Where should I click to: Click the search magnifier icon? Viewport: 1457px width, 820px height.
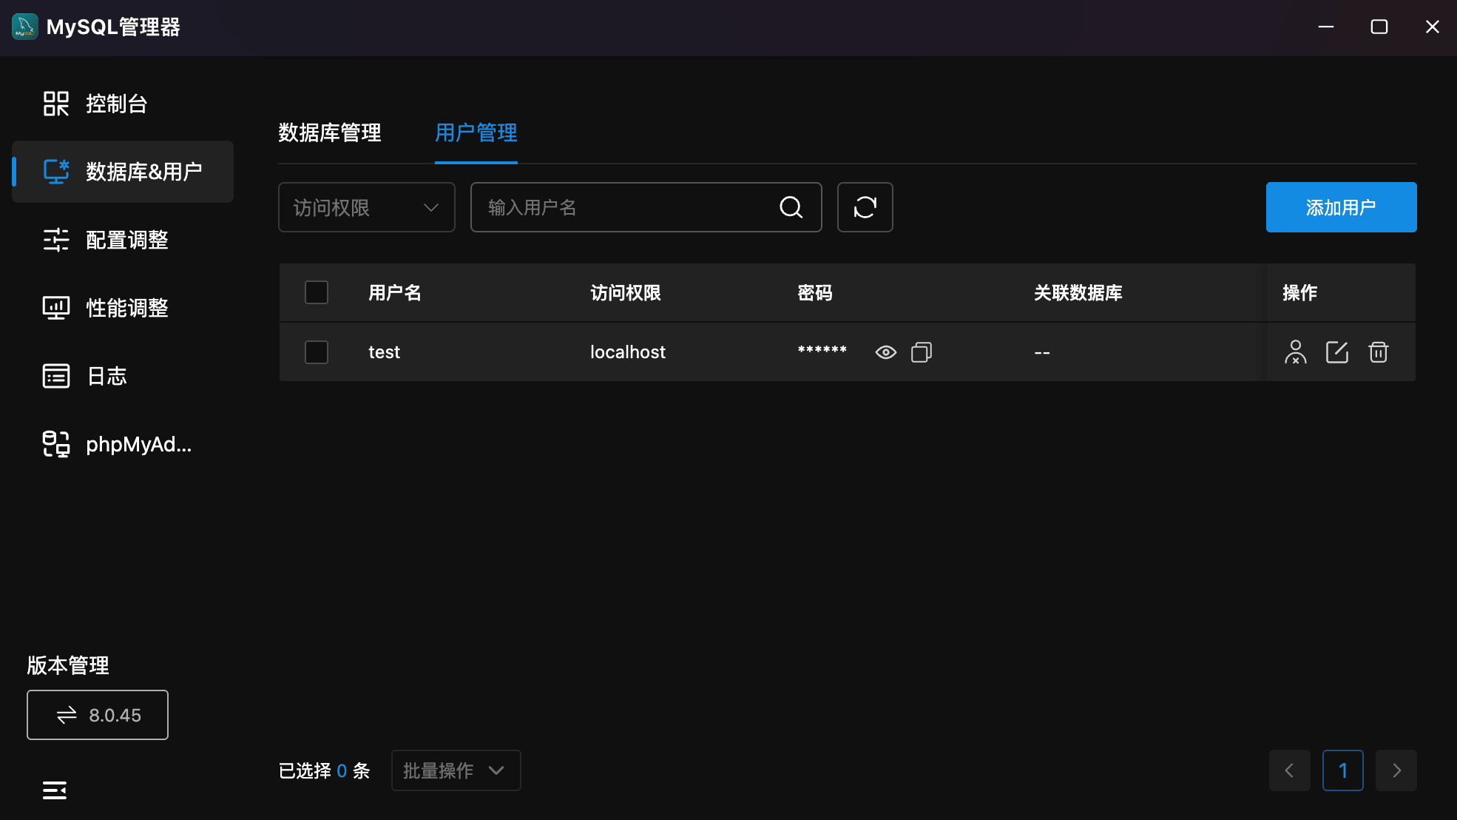[x=791, y=207]
